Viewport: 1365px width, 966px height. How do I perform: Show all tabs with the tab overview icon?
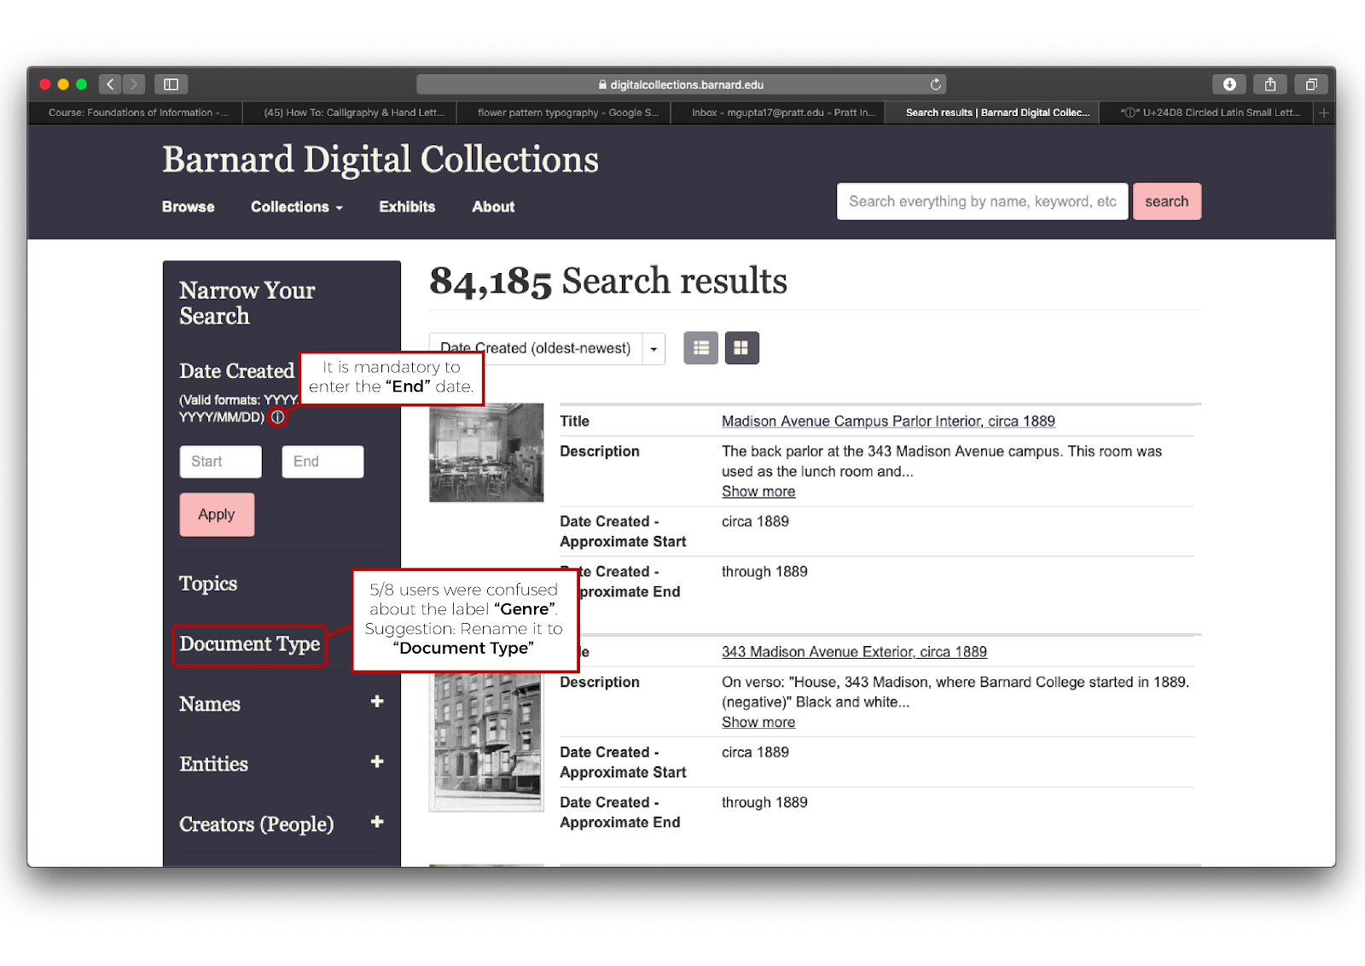click(1311, 84)
